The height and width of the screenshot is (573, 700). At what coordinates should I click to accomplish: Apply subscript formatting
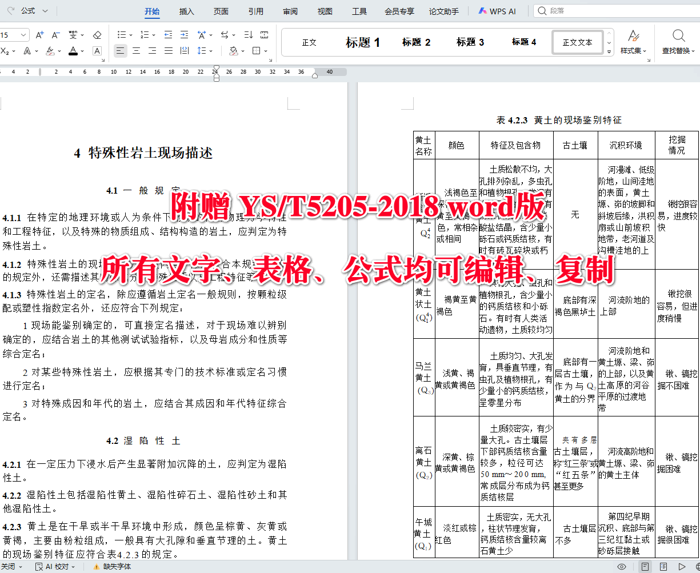[5, 51]
